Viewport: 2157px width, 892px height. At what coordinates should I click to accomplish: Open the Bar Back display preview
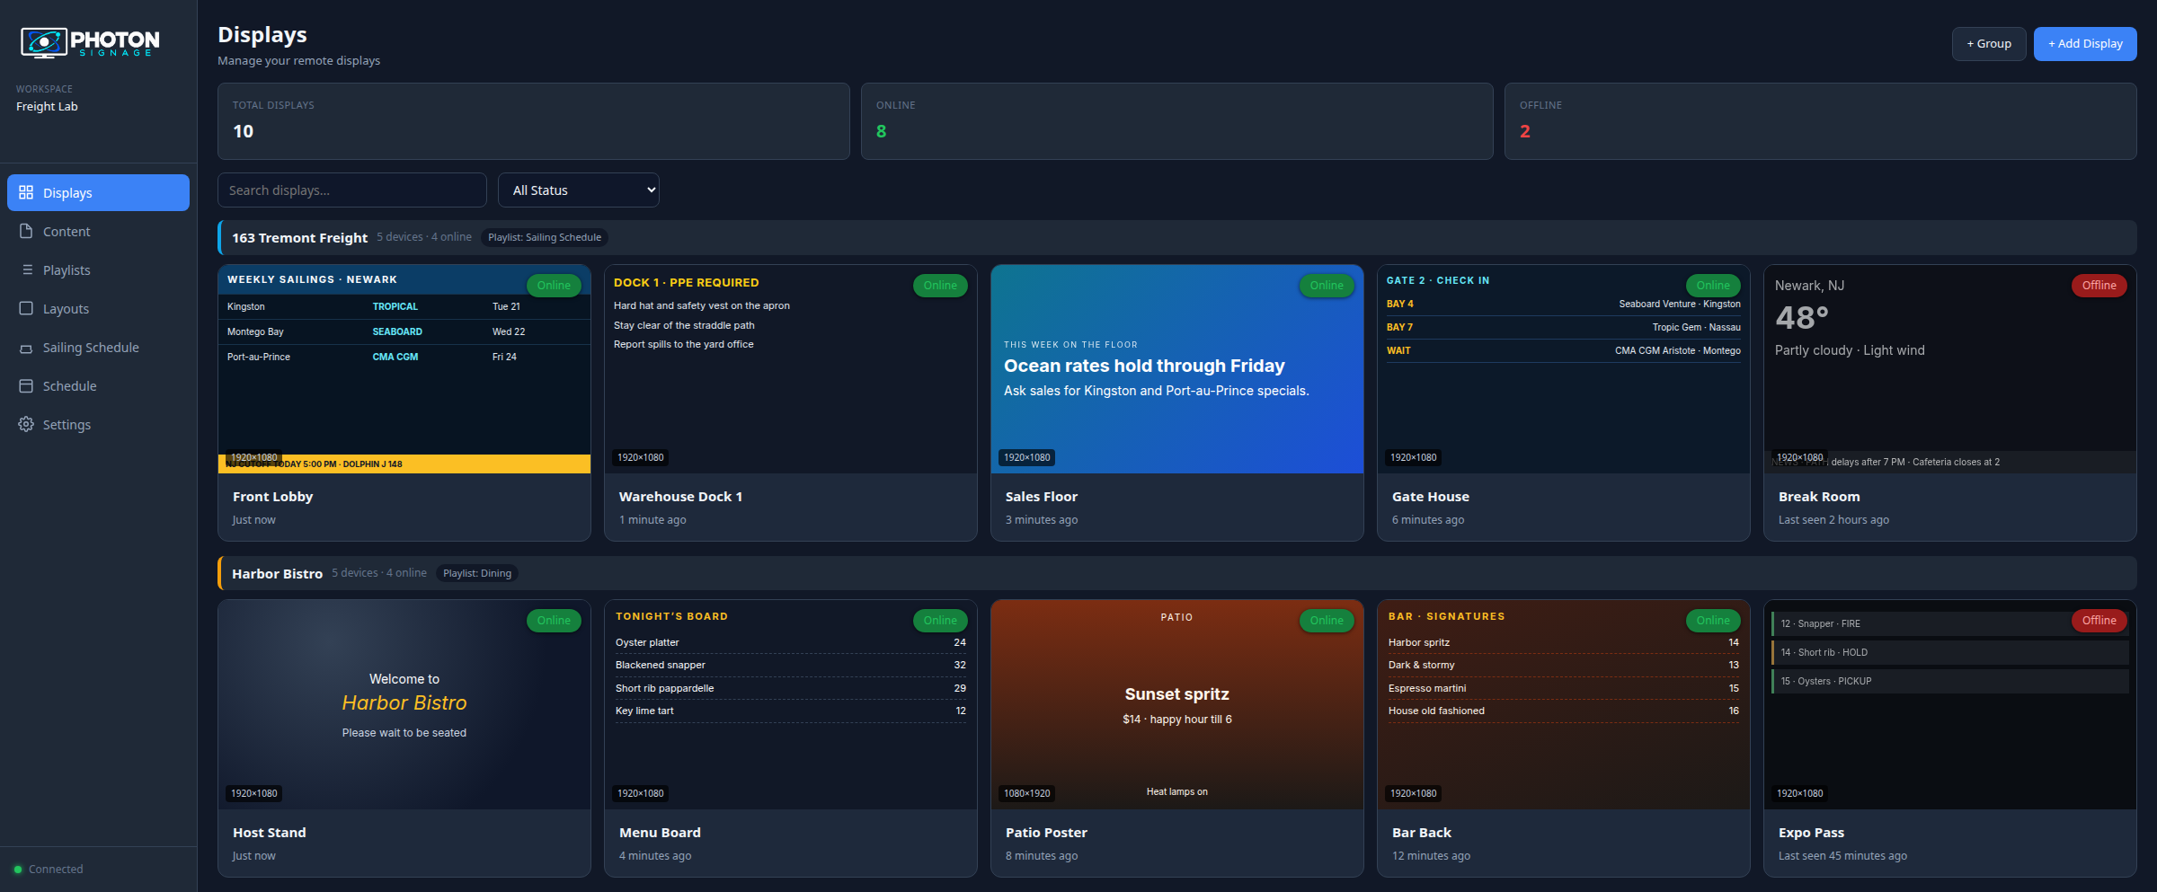(x=1564, y=705)
